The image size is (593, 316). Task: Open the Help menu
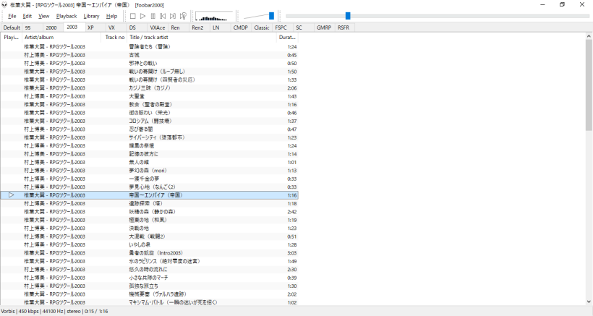tap(111, 16)
